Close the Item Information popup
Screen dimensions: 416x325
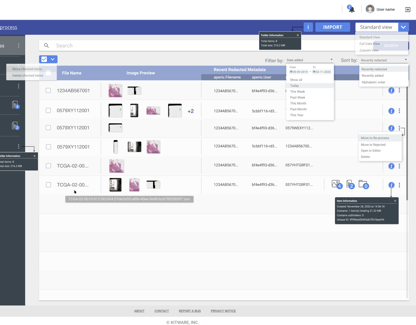coord(395,201)
